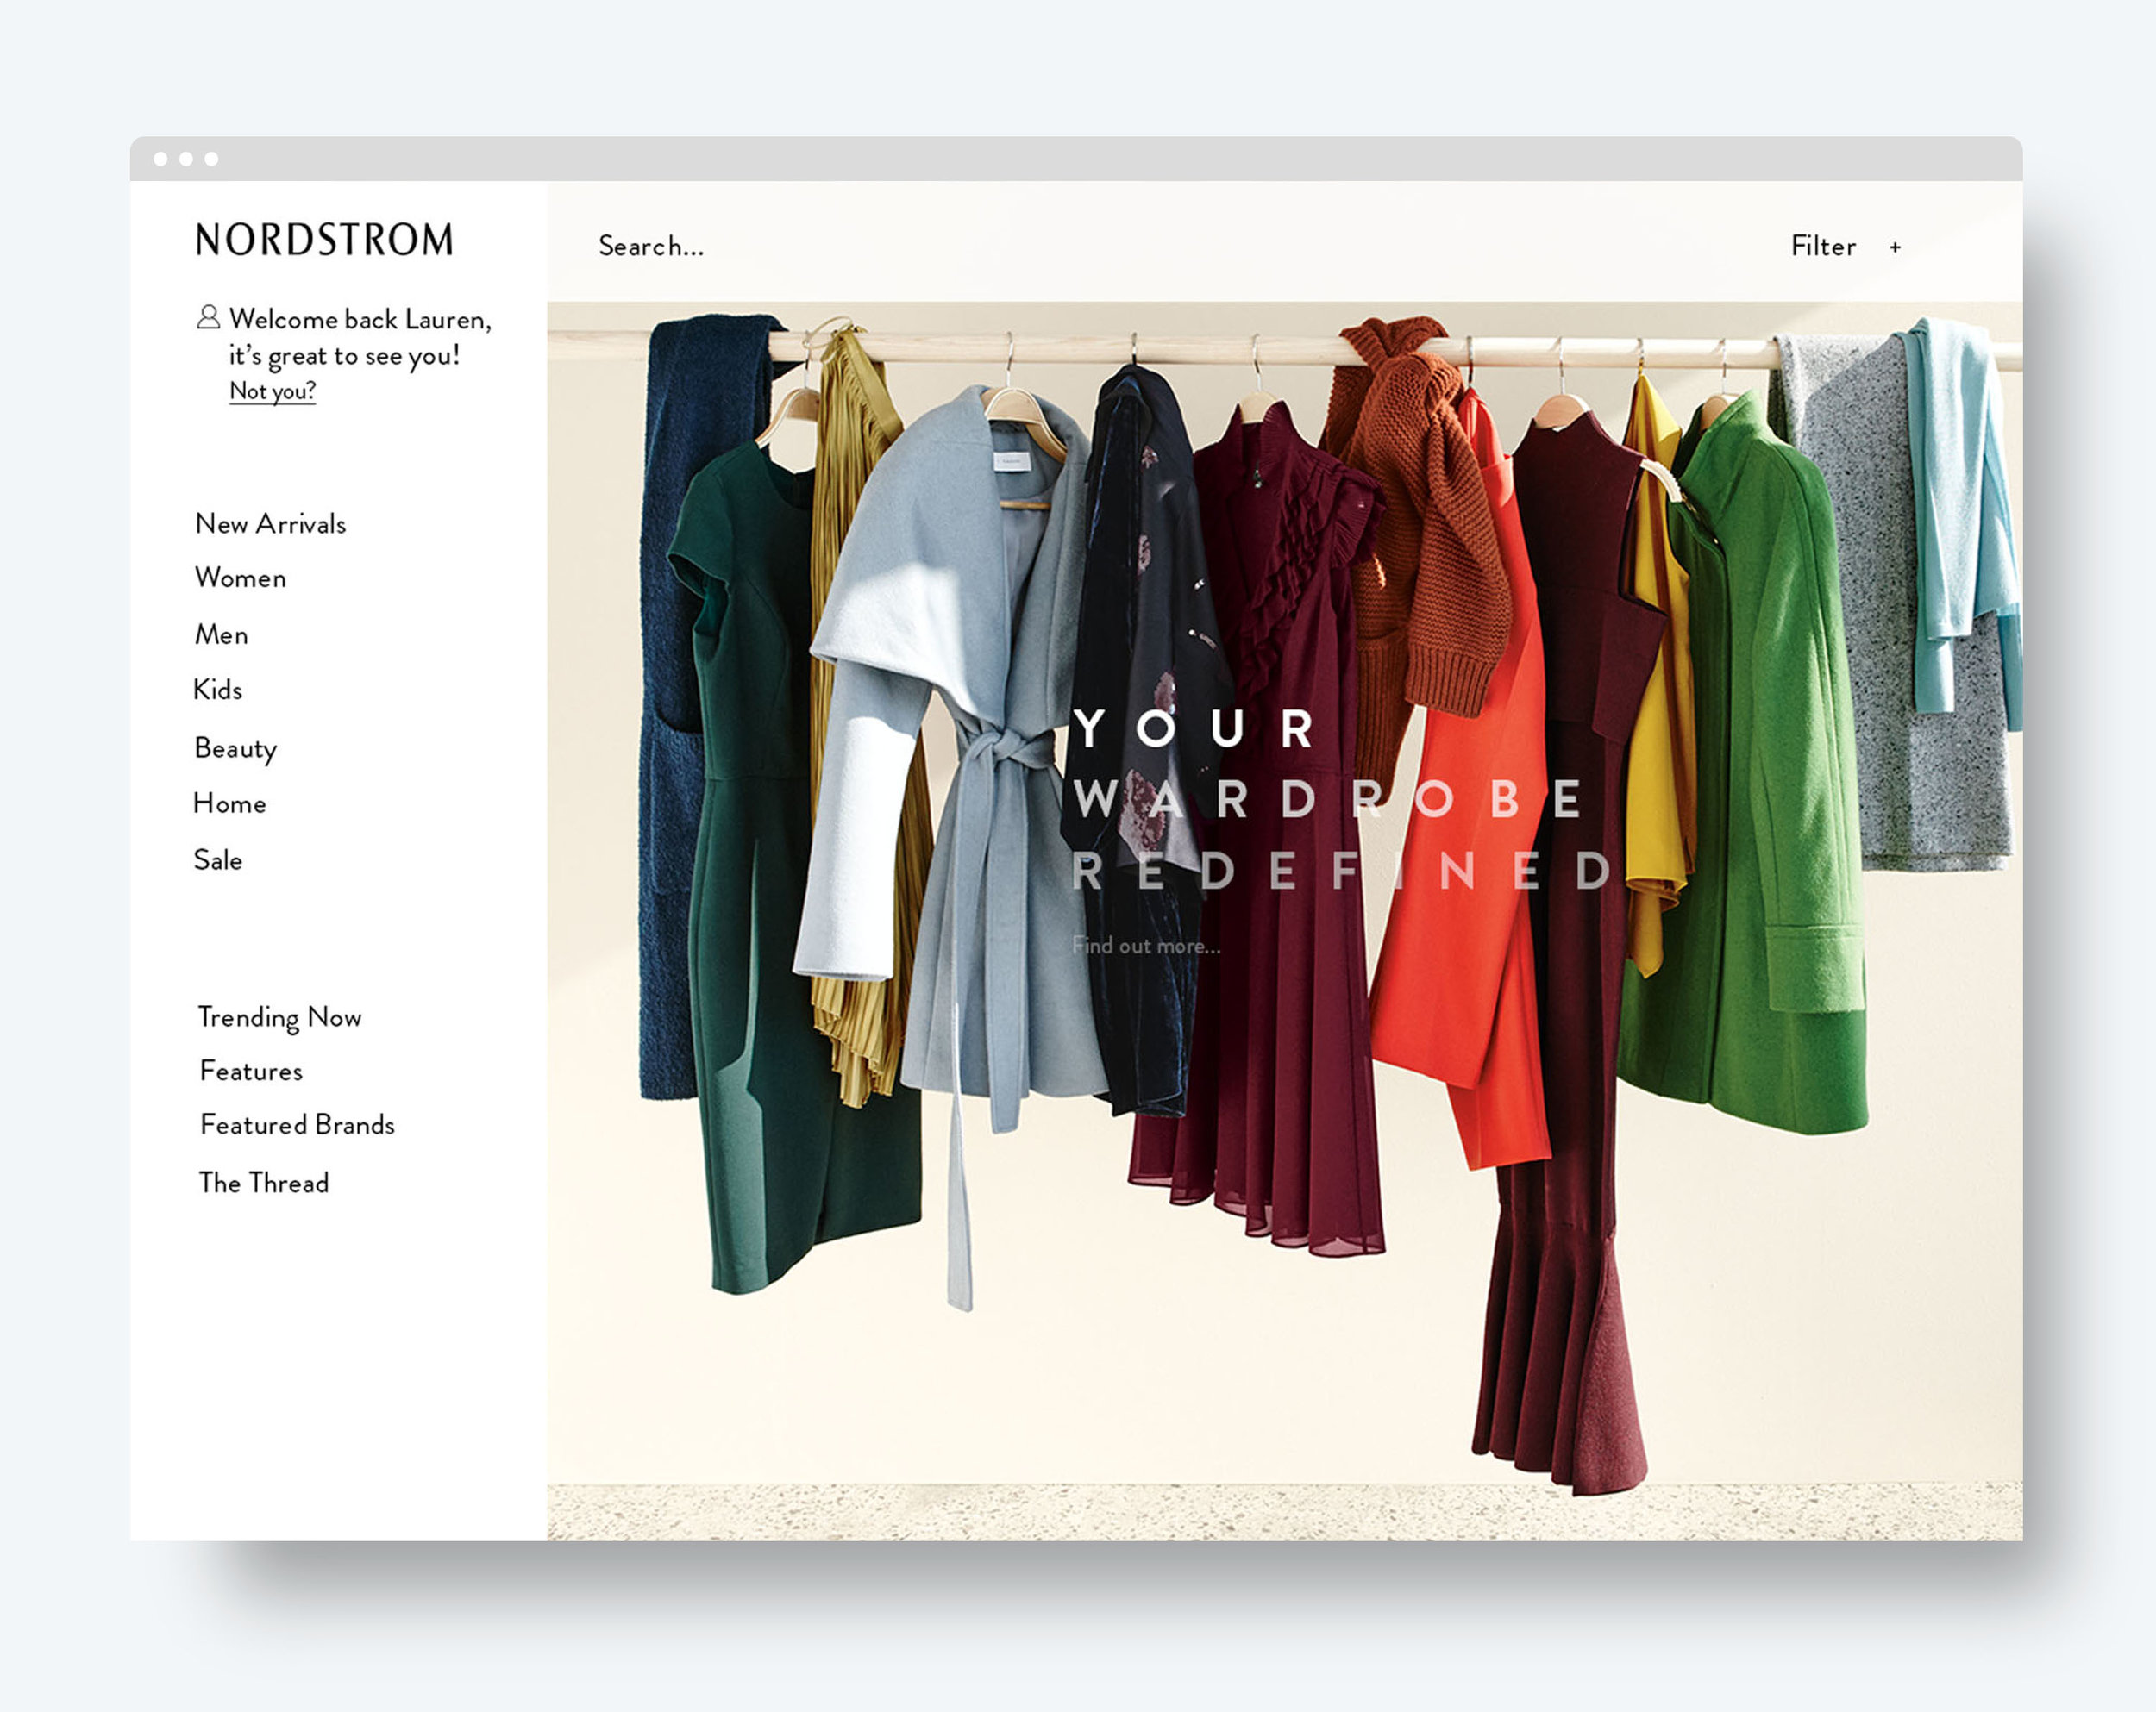
Task: Click the first browser window dot
Action: tap(161, 159)
